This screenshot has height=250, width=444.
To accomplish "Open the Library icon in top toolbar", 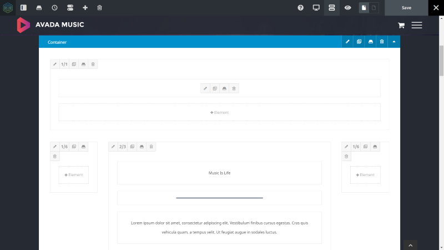I will pyautogui.click(x=39, y=8).
